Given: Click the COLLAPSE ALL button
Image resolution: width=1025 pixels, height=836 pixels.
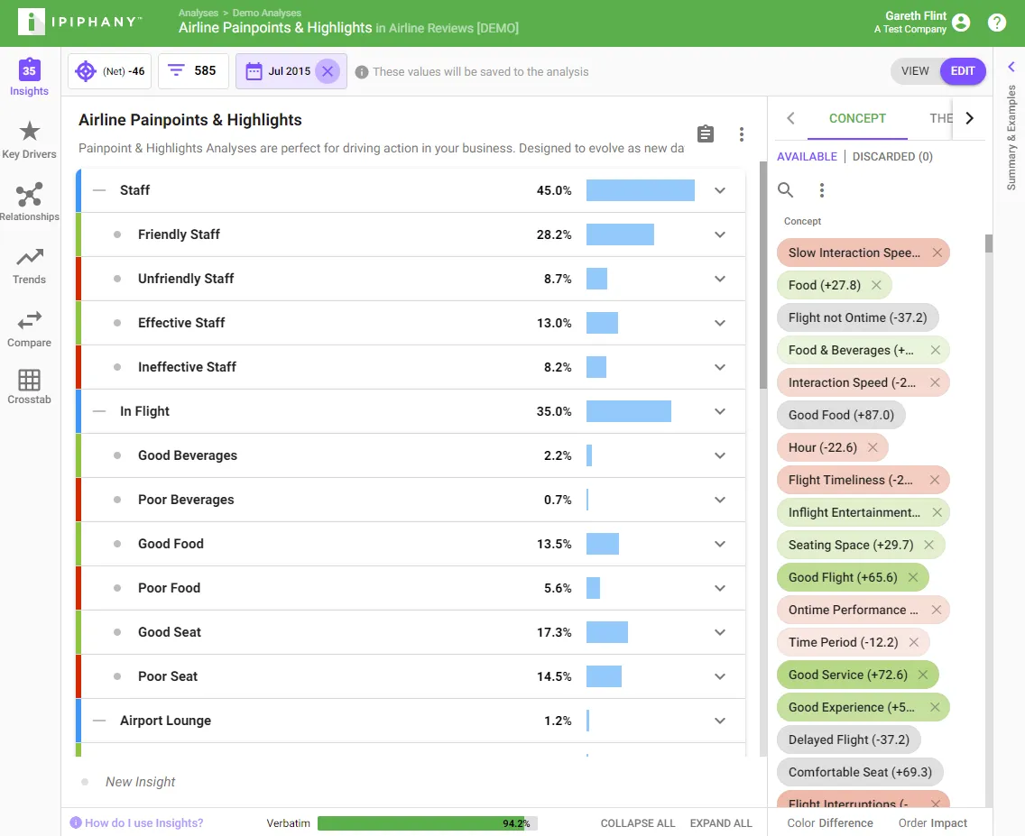Looking at the screenshot, I should click(637, 823).
